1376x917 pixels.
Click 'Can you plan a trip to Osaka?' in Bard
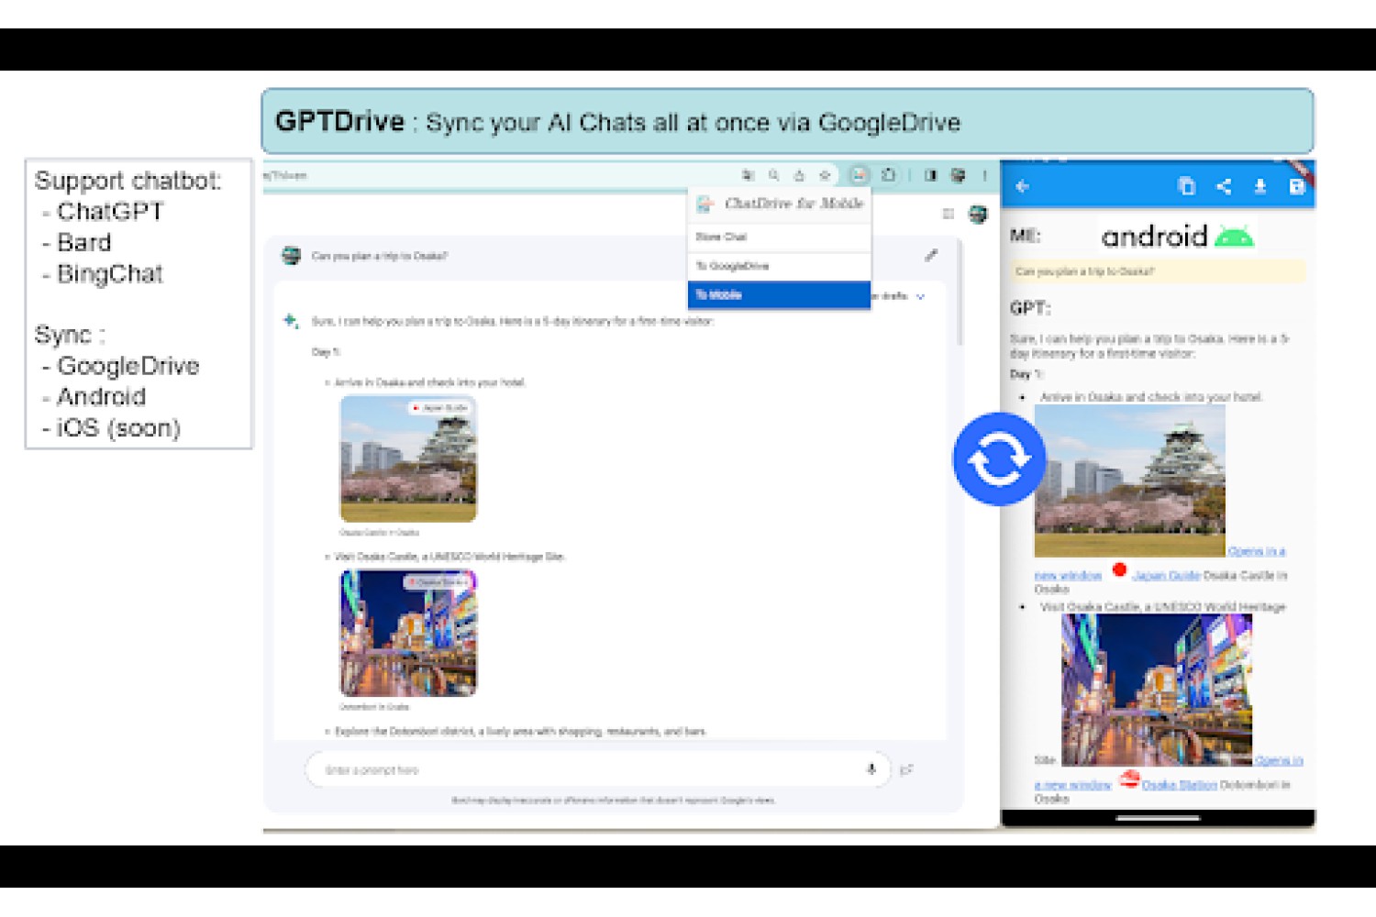(x=379, y=256)
